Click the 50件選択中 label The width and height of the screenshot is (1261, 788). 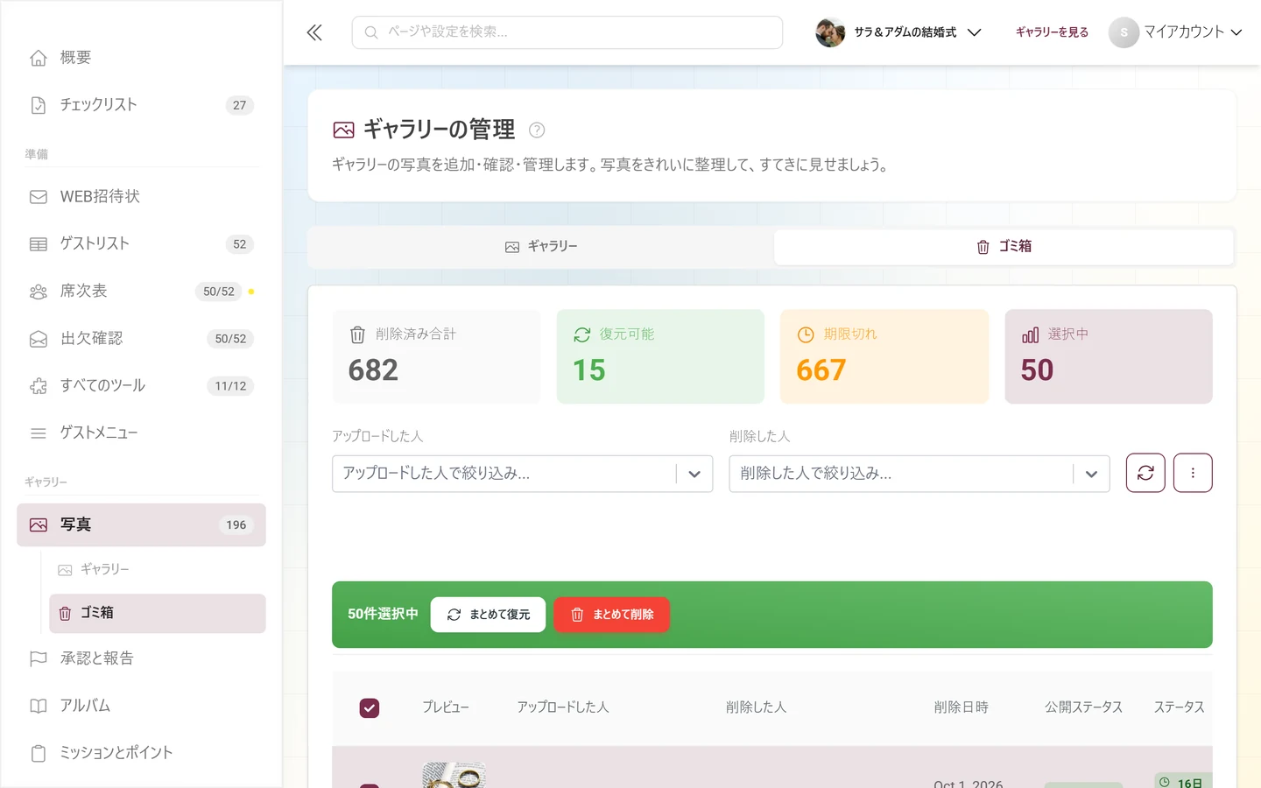[x=383, y=615]
